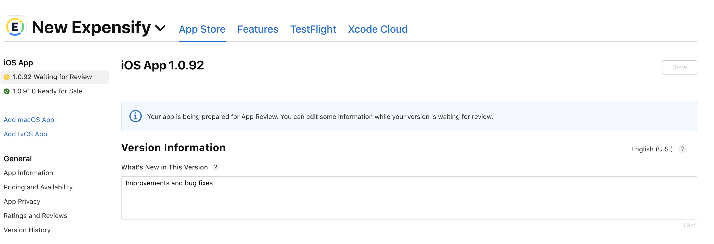Click the info icon in review banner
The height and width of the screenshot is (244, 714).
136,116
